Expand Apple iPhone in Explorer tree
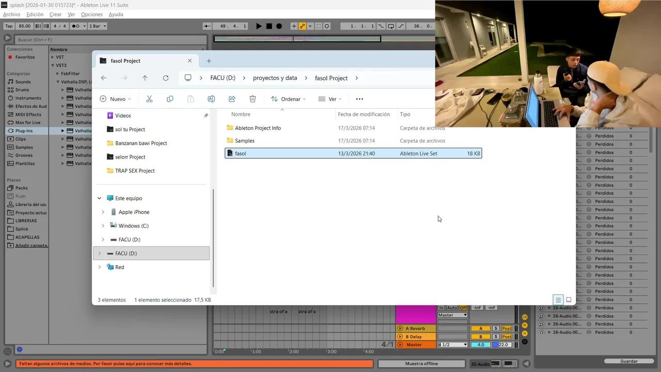661x372 pixels. [103, 212]
